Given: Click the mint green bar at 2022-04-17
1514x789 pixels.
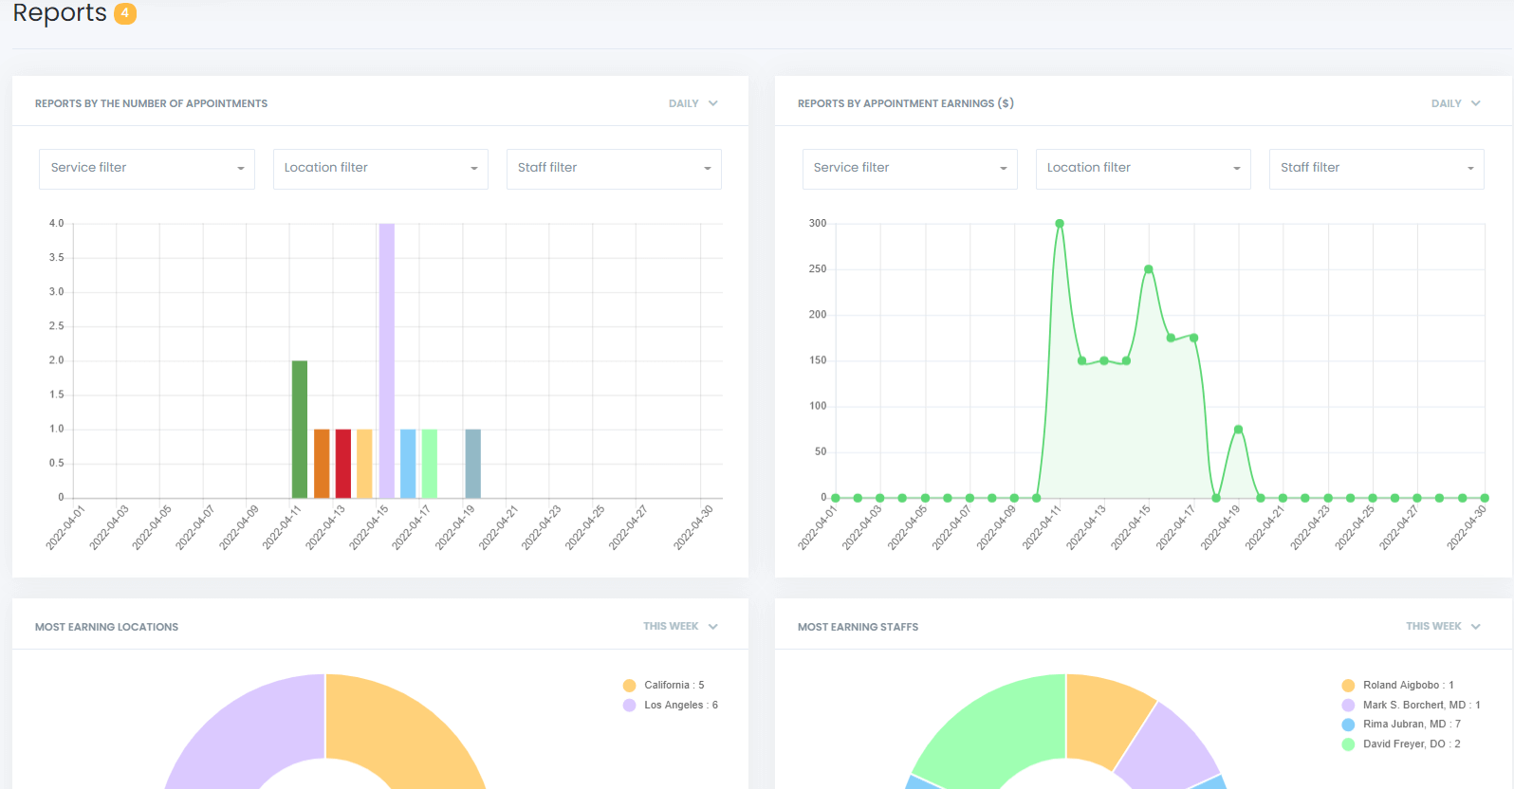Looking at the screenshot, I should [430, 464].
